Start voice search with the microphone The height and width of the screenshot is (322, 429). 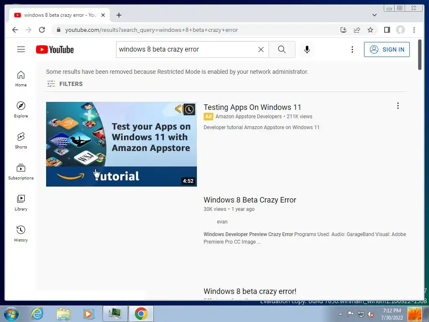[307, 49]
